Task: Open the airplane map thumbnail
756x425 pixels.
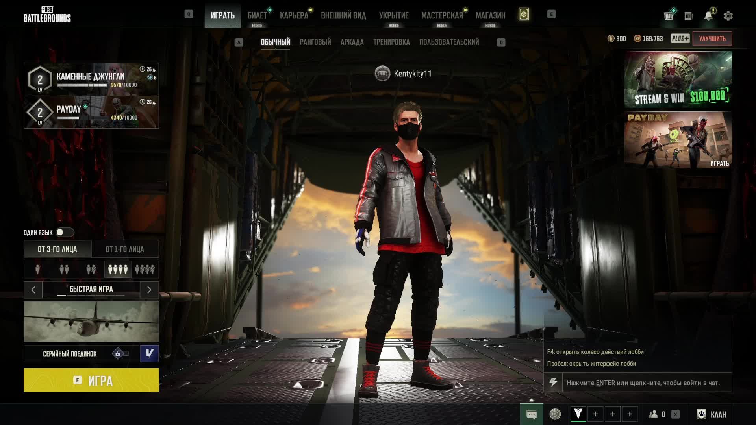Action: [x=91, y=322]
